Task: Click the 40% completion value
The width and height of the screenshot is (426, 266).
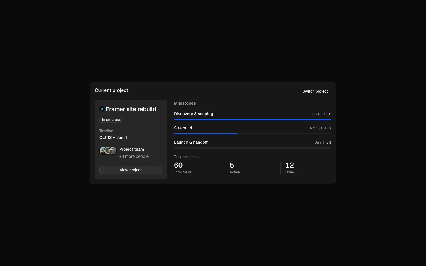Action: tap(328, 128)
